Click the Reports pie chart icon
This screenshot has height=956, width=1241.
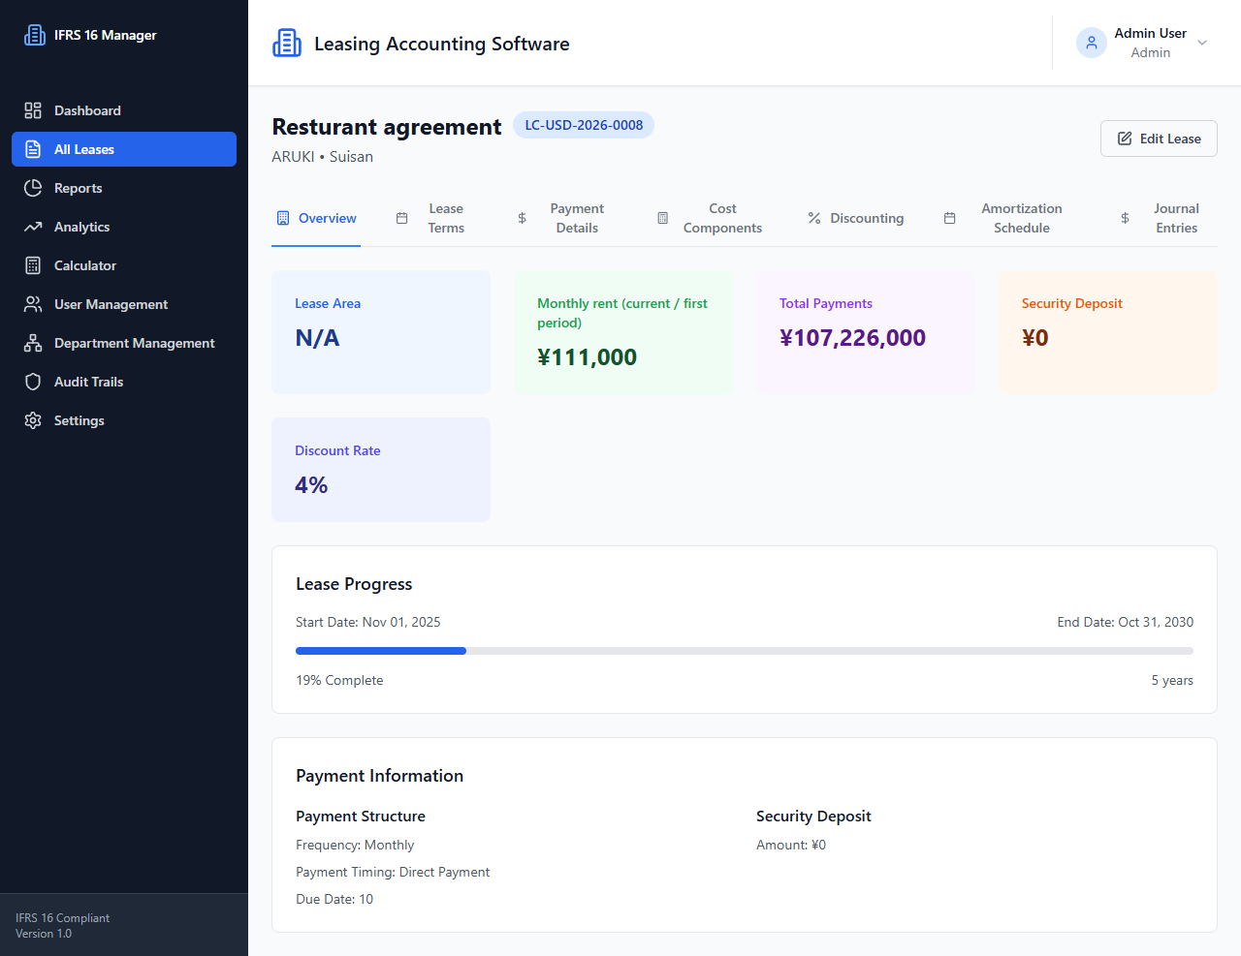tap(33, 188)
